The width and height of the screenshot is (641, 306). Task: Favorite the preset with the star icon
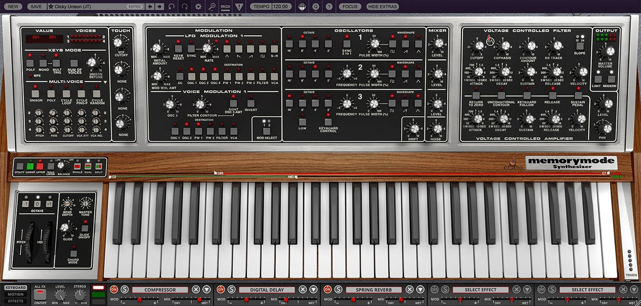(x=51, y=6)
